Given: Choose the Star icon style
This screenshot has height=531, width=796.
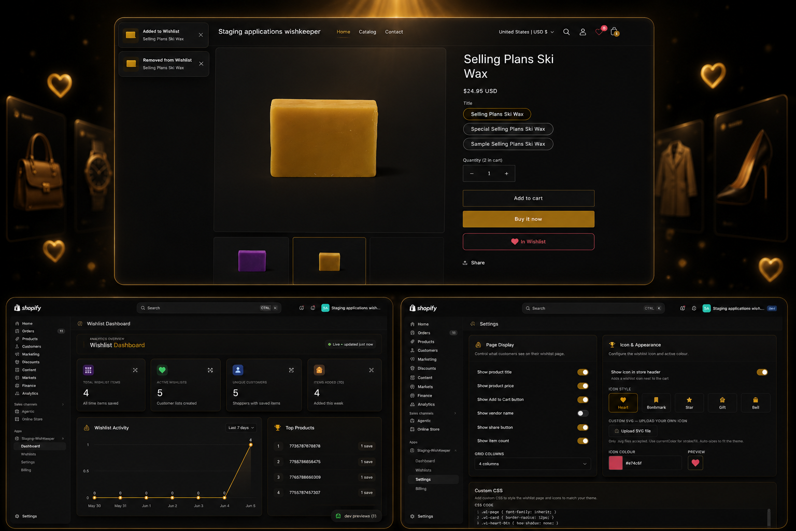Looking at the screenshot, I should (689, 402).
